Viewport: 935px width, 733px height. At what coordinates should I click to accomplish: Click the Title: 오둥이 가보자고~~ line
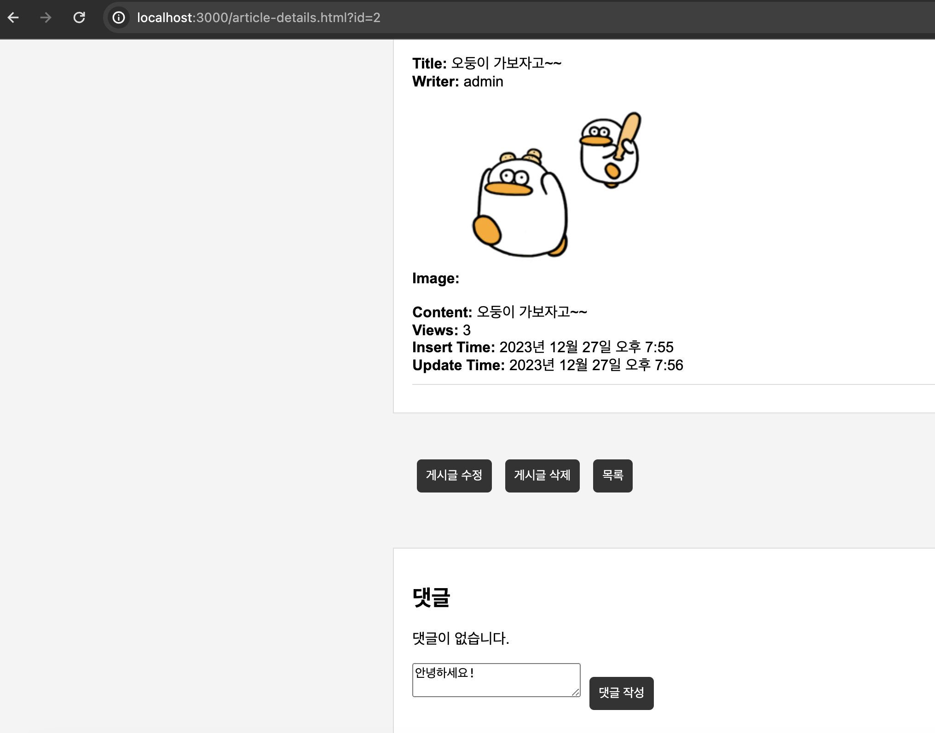pyautogui.click(x=487, y=63)
